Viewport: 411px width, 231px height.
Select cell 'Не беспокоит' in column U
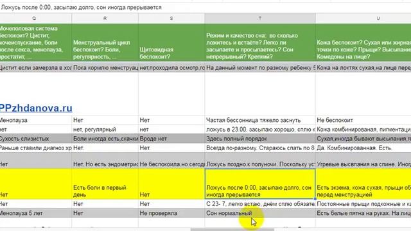363,120
